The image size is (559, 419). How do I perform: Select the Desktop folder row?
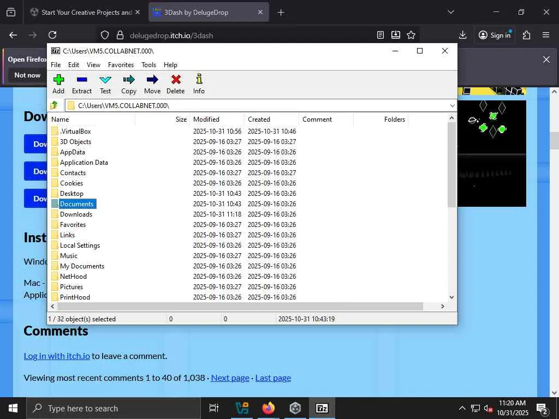(248, 194)
